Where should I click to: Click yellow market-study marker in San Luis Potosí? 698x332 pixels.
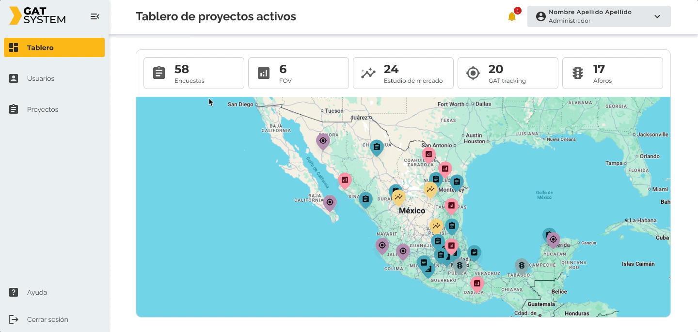tap(436, 226)
